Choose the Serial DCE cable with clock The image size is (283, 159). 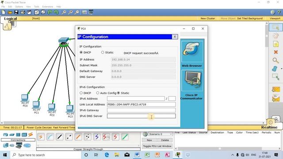click(x=106, y=137)
